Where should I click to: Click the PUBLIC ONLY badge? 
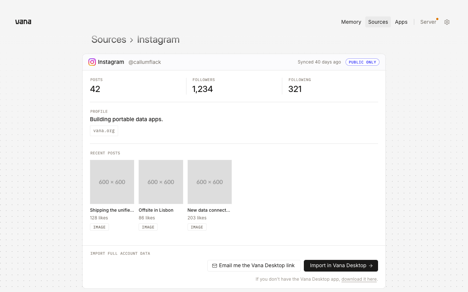coord(362,62)
